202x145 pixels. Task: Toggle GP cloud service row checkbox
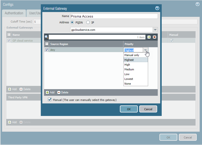click(9, 41)
